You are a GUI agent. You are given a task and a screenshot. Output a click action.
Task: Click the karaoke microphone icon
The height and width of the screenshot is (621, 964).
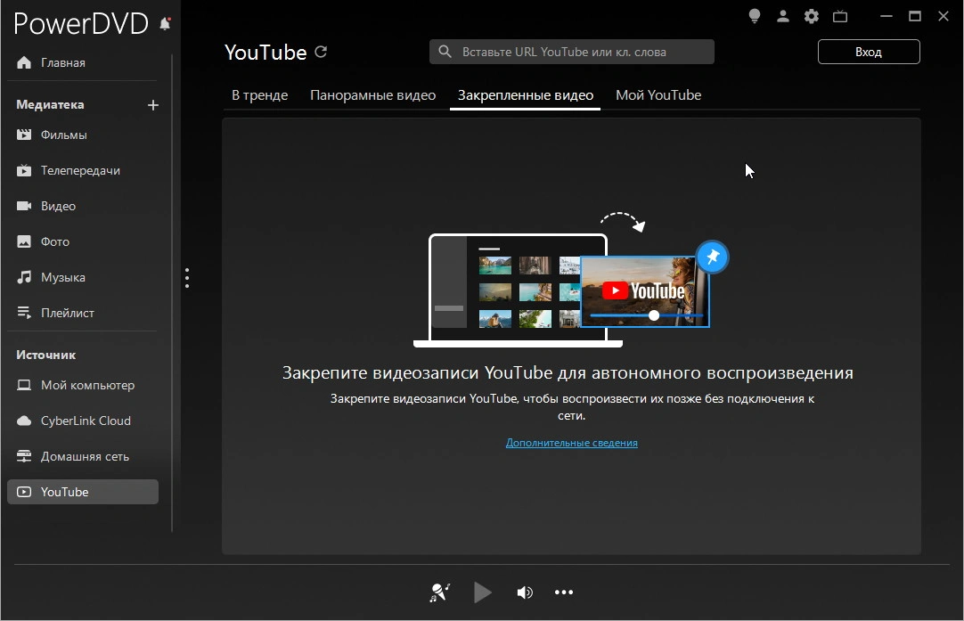440,592
